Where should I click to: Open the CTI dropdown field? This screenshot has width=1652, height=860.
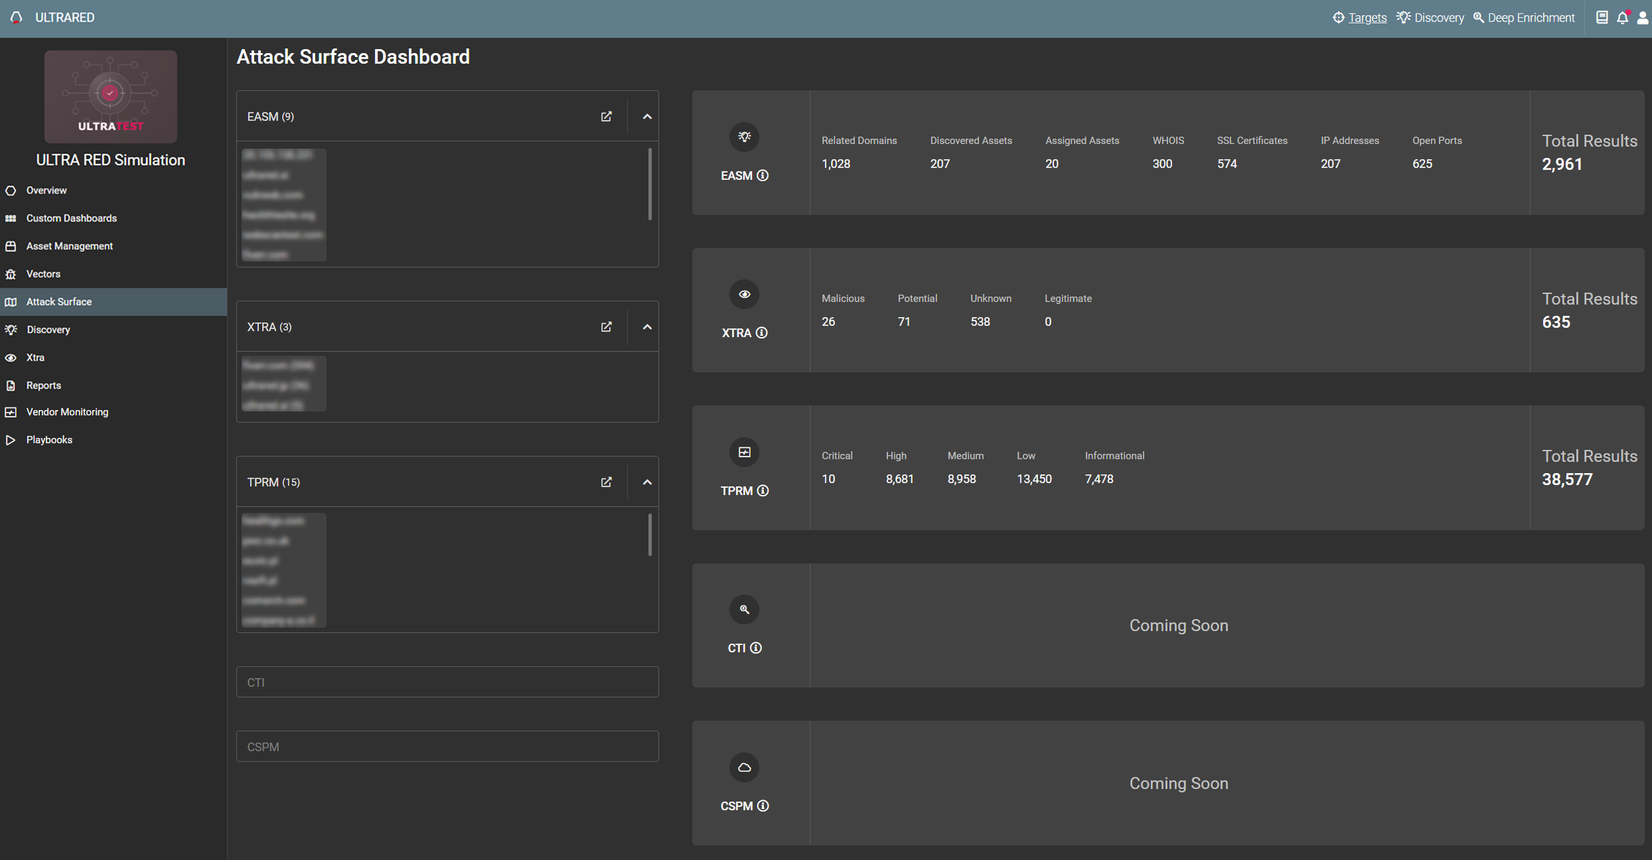point(447,682)
